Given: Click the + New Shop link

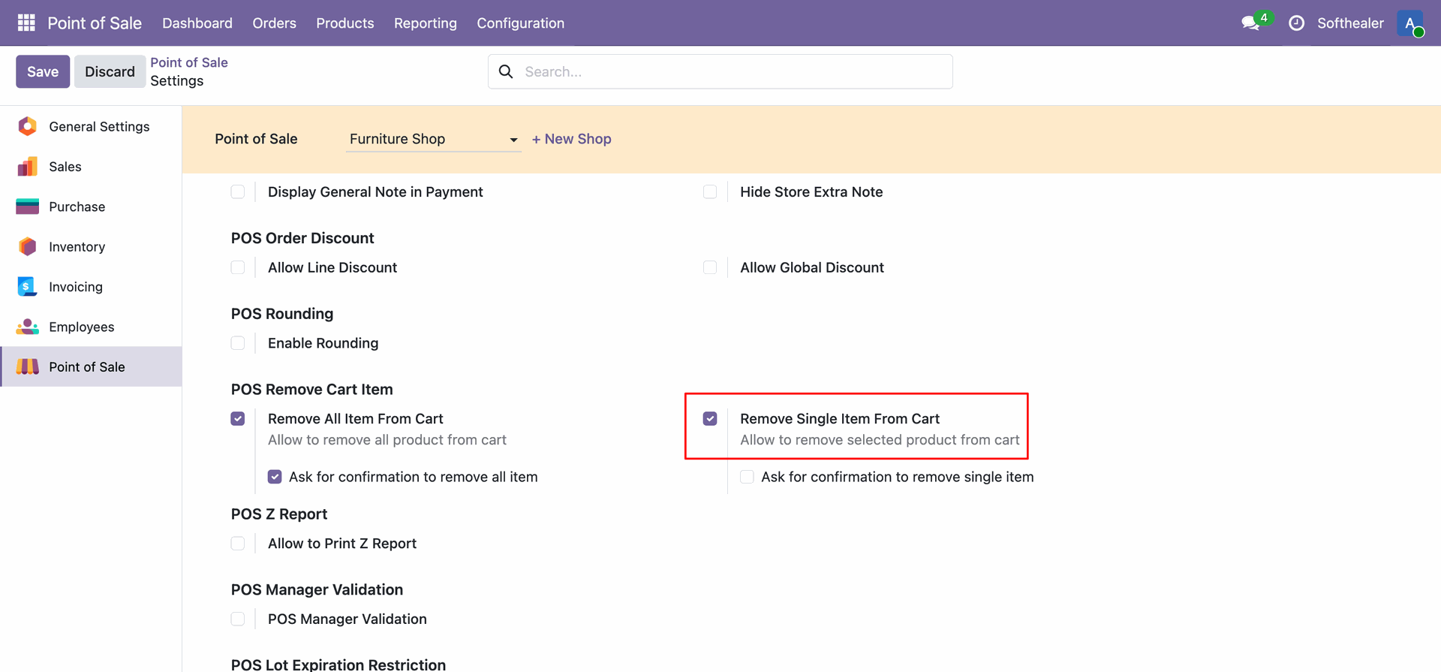Looking at the screenshot, I should coord(572,139).
